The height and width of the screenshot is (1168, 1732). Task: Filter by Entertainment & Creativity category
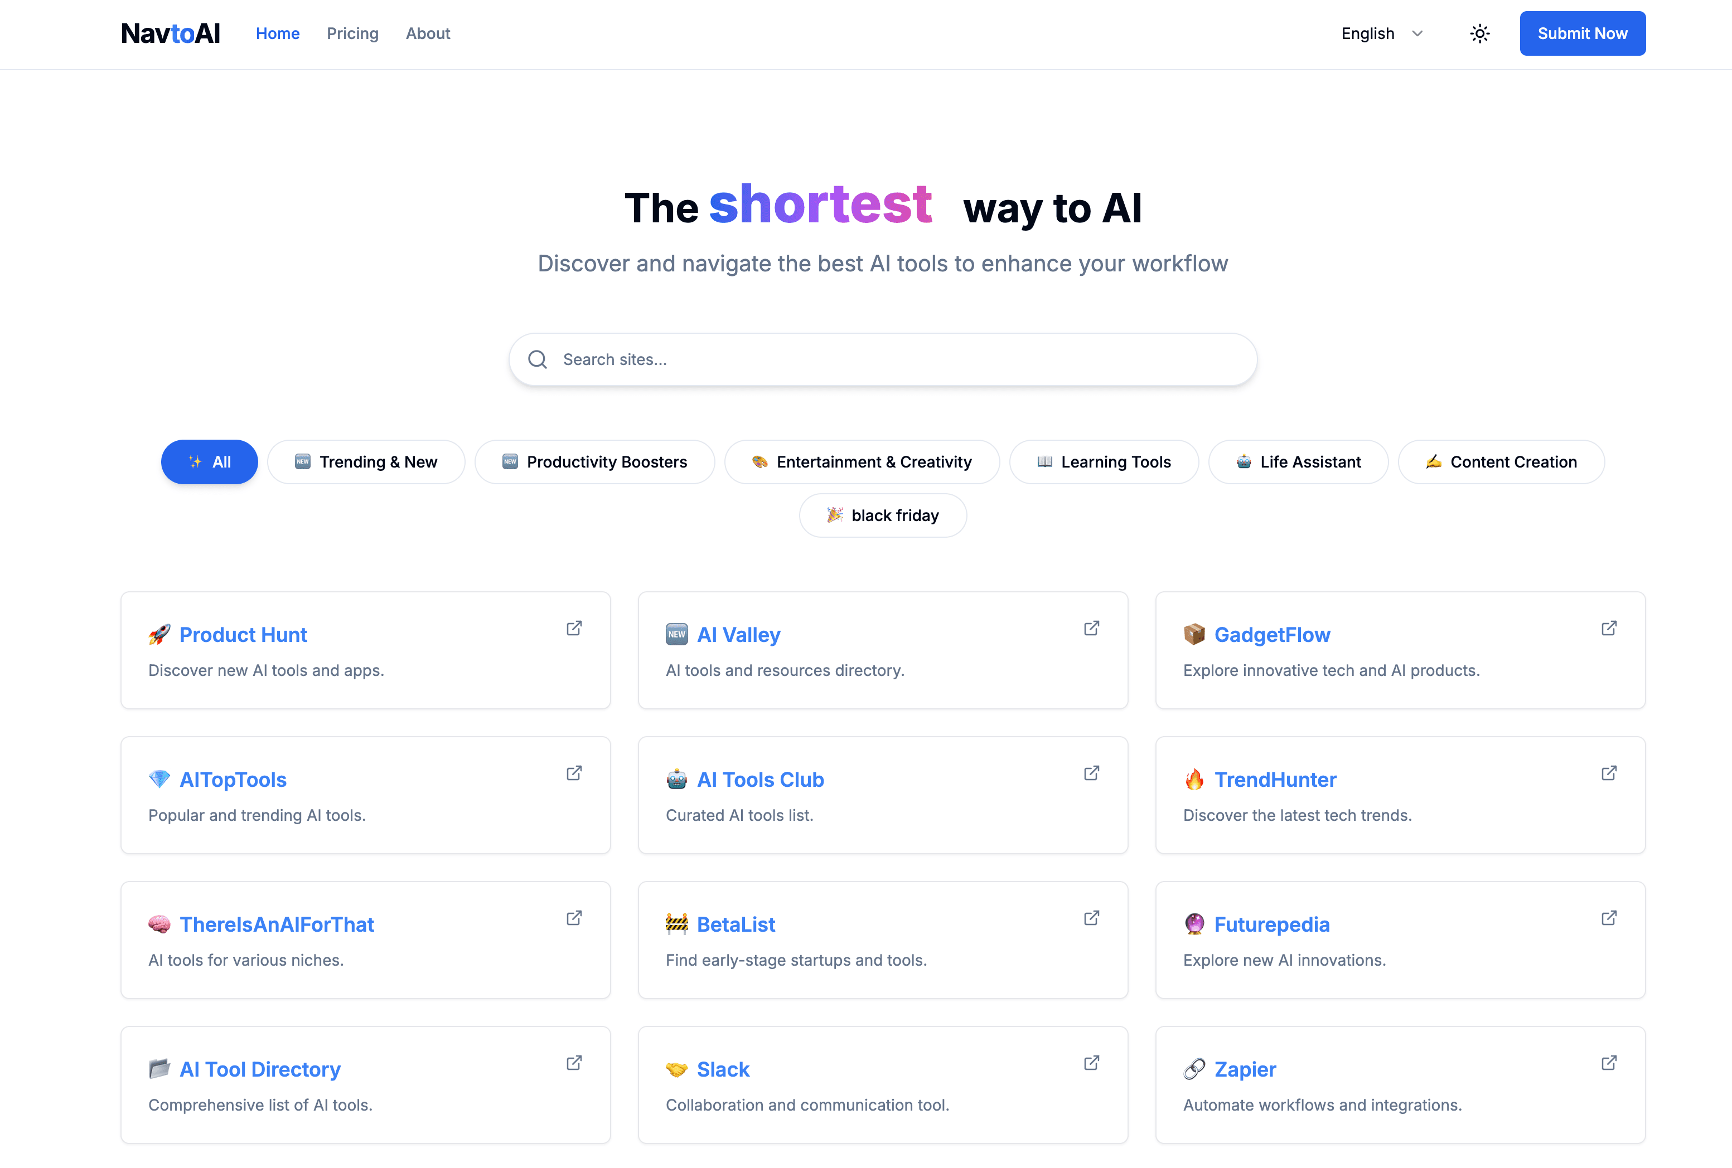[862, 462]
